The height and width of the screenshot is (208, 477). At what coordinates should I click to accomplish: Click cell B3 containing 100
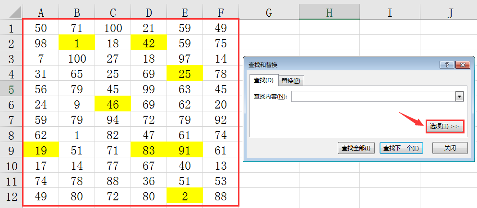(x=77, y=59)
